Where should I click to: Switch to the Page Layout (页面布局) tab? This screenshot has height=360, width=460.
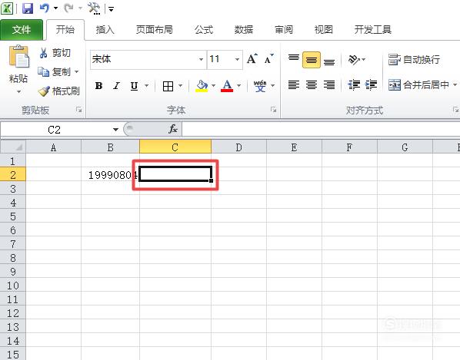pos(155,30)
